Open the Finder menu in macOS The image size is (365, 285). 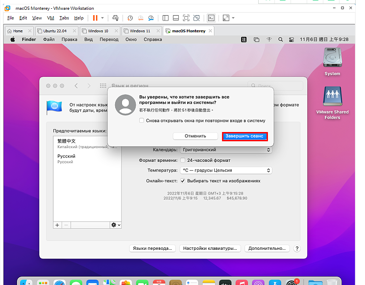[x=29, y=40]
